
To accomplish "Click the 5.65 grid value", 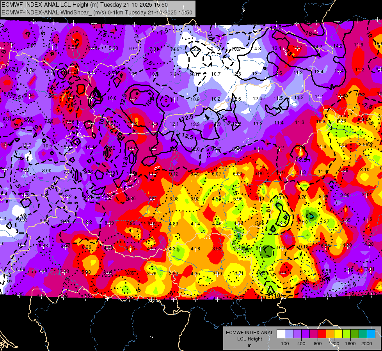I will click(346, 220).
